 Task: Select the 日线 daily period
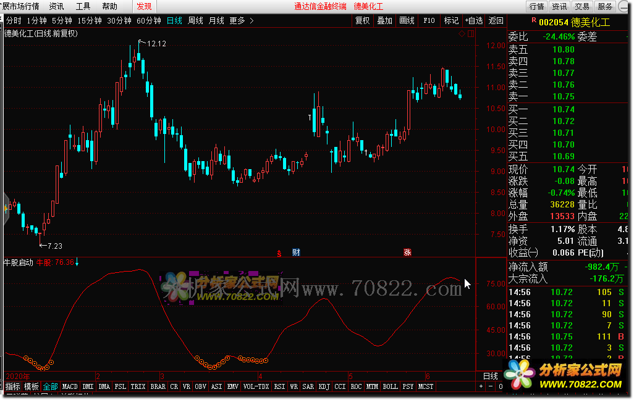click(x=175, y=20)
